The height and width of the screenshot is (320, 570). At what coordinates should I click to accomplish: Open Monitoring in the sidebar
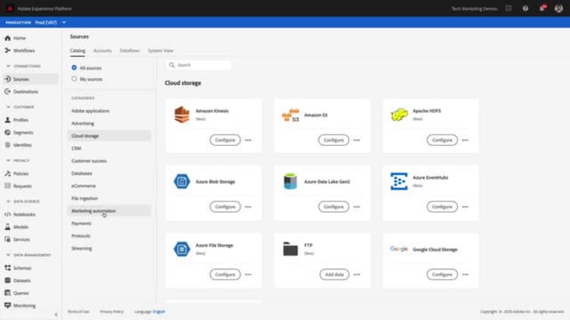pyautogui.click(x=20, y=306)
